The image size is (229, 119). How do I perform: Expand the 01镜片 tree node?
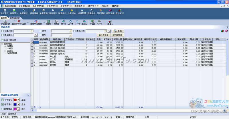pyautogui.click(x=5, y=46)
